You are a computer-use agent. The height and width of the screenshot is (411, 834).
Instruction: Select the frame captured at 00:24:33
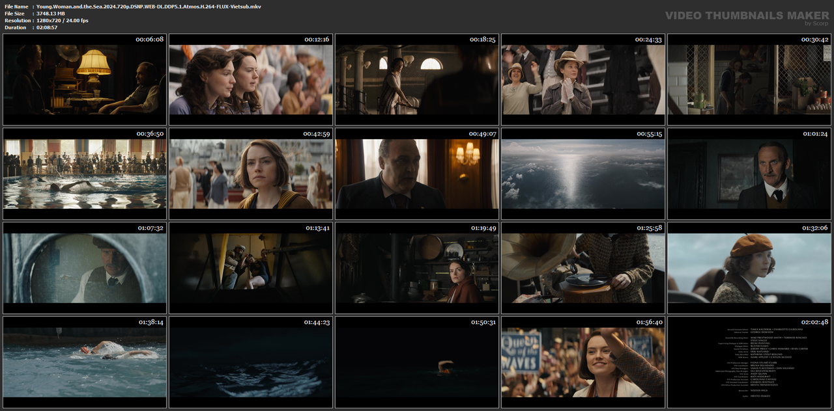[583, 79]
